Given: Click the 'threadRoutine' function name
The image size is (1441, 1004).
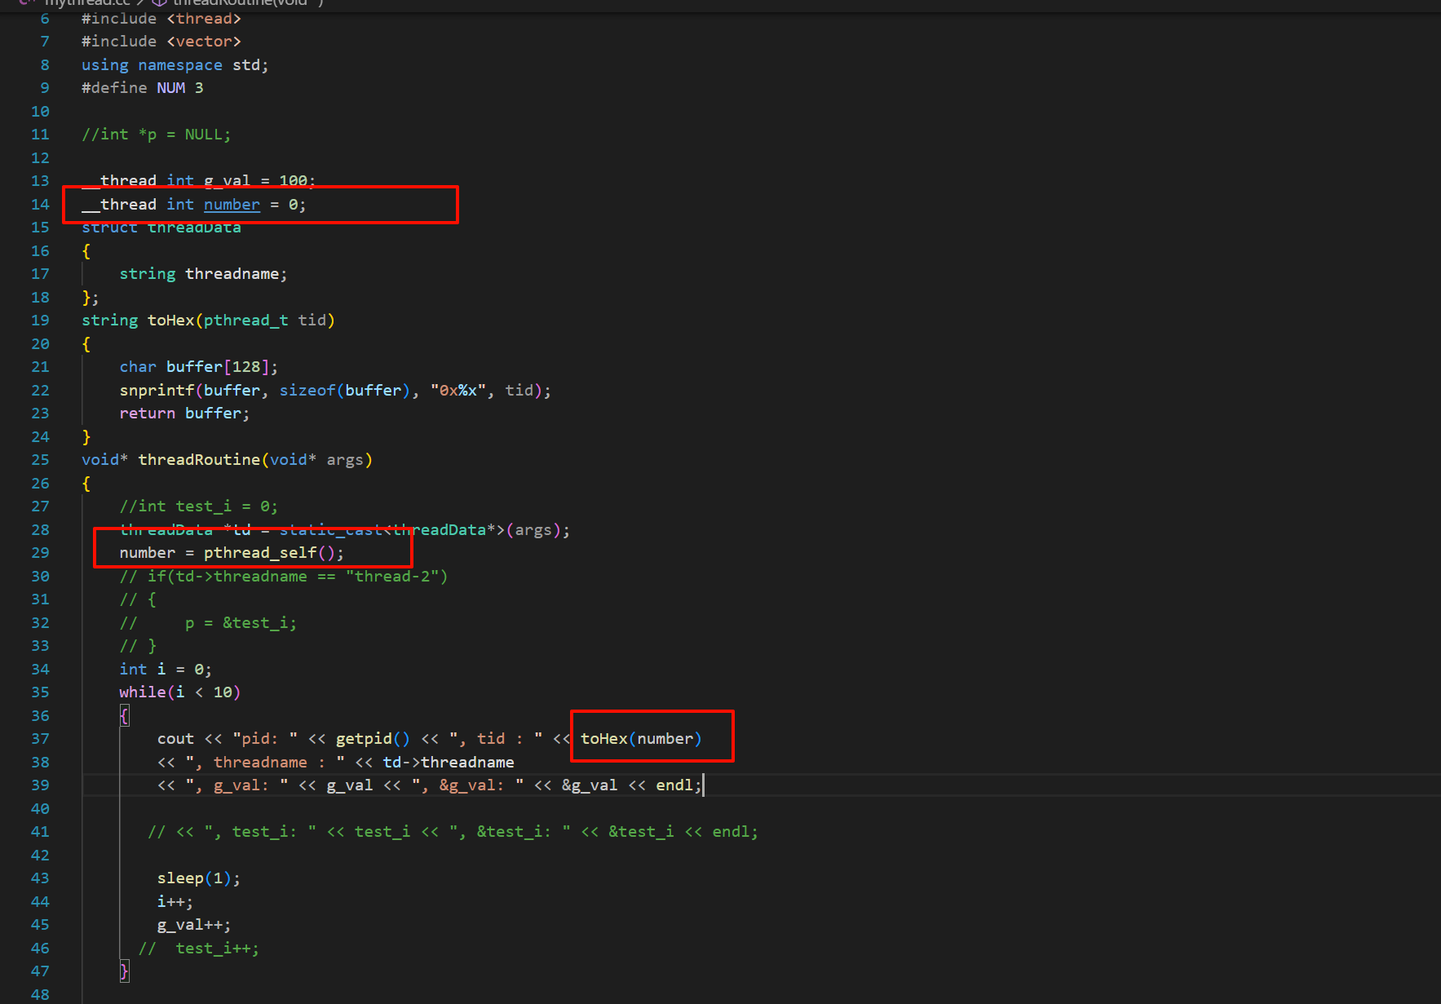Looking at the screenshot, I should 199,460.
